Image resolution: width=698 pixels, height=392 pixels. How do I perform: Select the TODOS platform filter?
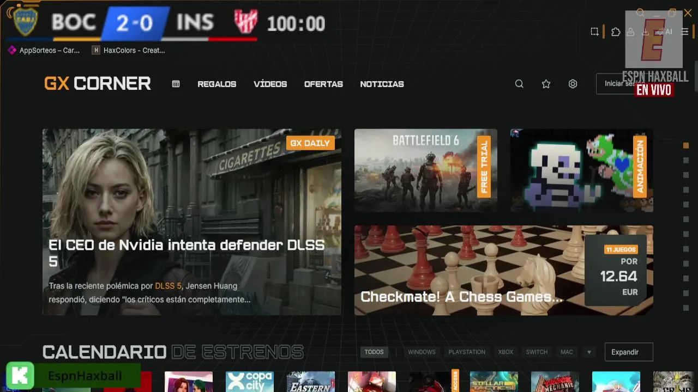(x=374, y=352)
